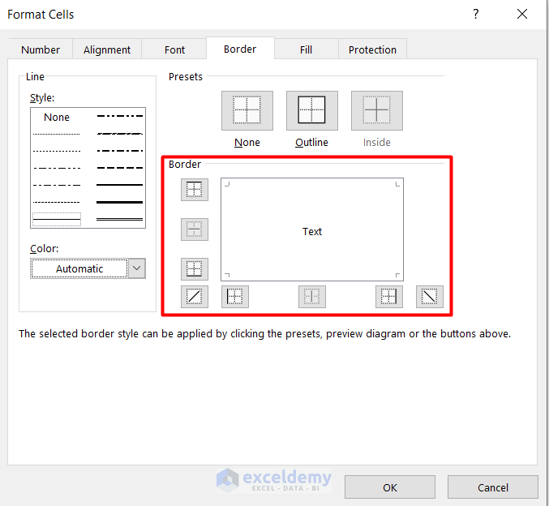Select the double line style
Viewport: 549px width, 506px height.
click(120, 219)
